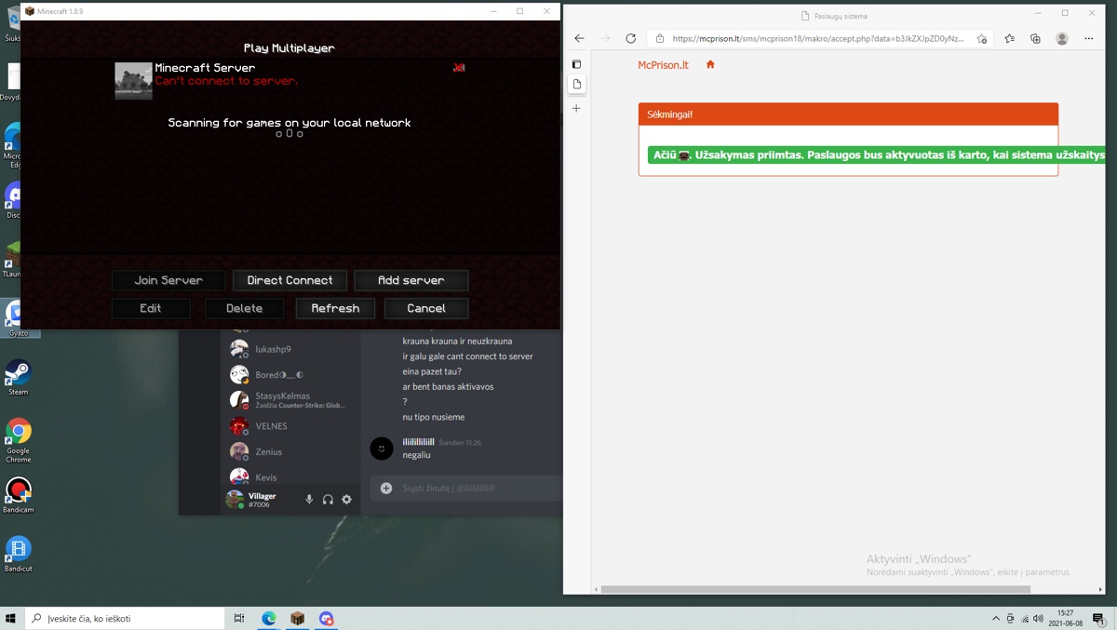Image resolution: width=1117 pixels, height=630 pixels.
Task: Open lukashp9 conversation in Discord
Action: (291, 349)
